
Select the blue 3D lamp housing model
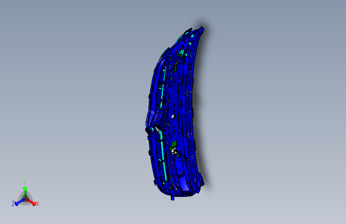175,114
